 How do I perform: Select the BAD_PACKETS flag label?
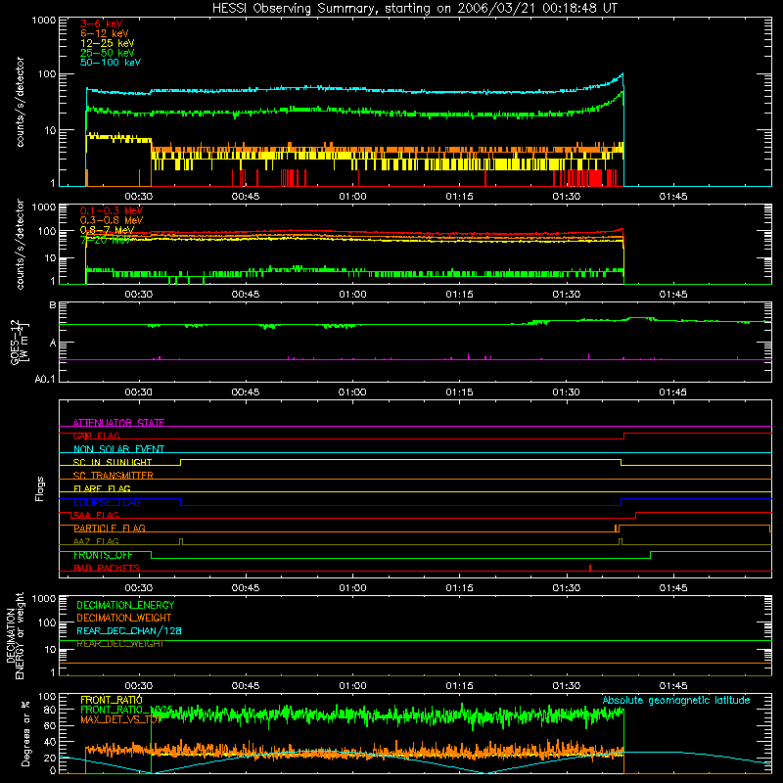107,569
